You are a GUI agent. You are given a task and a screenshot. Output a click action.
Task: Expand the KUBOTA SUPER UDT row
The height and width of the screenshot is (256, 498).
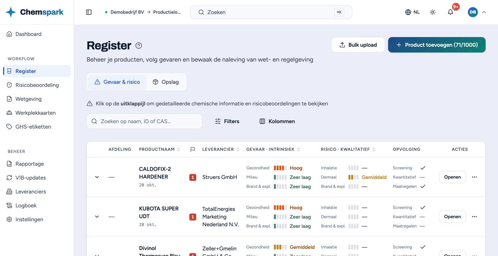97,217
